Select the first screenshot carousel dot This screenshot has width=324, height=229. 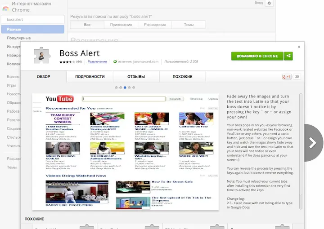click(x=117, y=88)
